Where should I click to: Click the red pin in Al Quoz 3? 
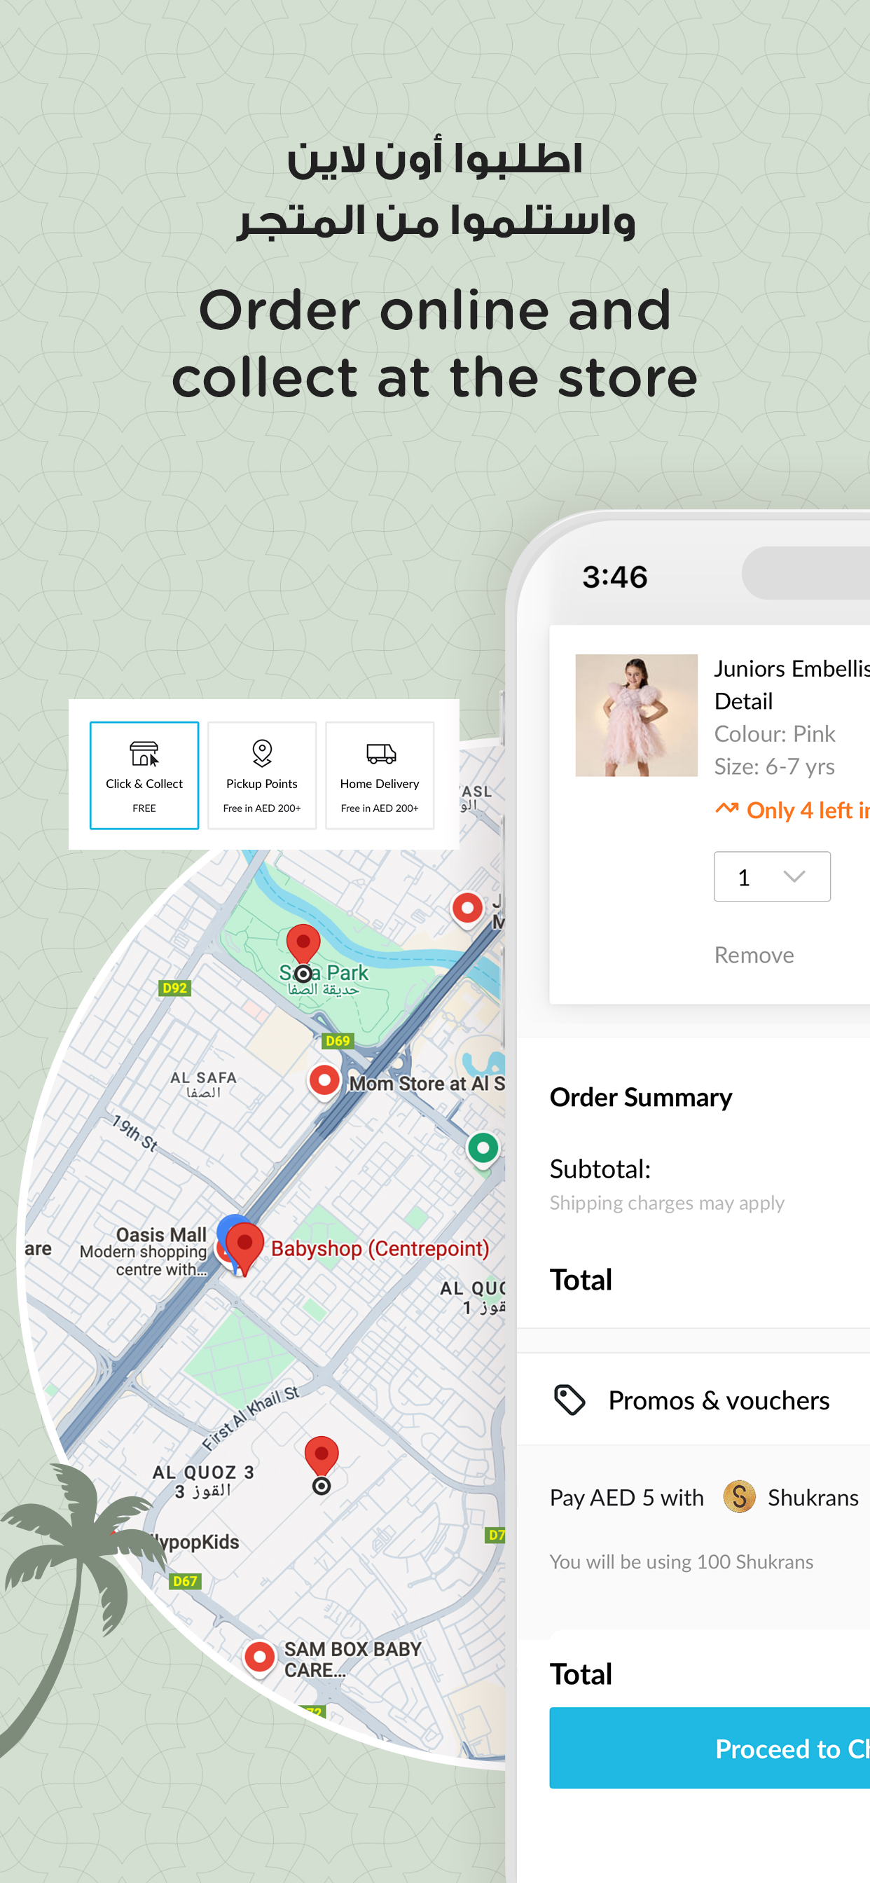point(321,1457)
